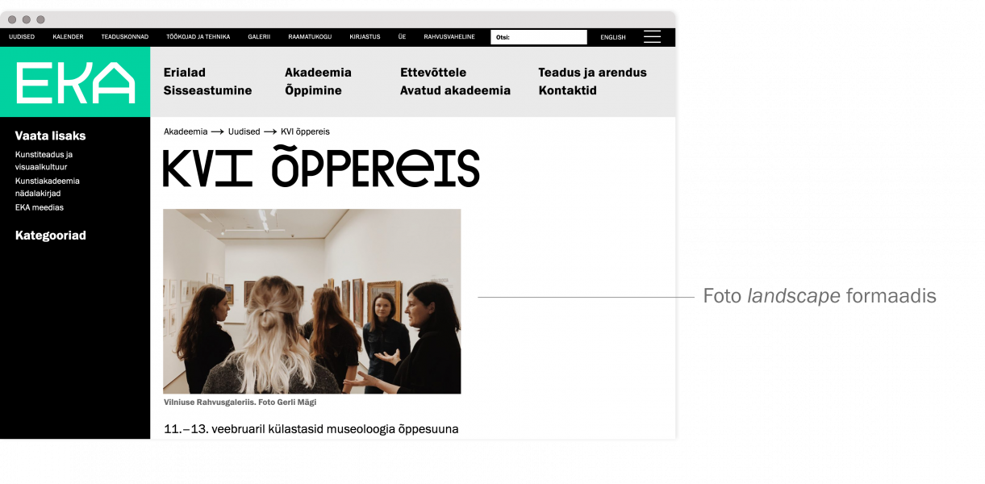Switch the language to ENGLISH
The height and width of the screenshot is (484, 985).
pyautogui.click(x=613, y=37)
